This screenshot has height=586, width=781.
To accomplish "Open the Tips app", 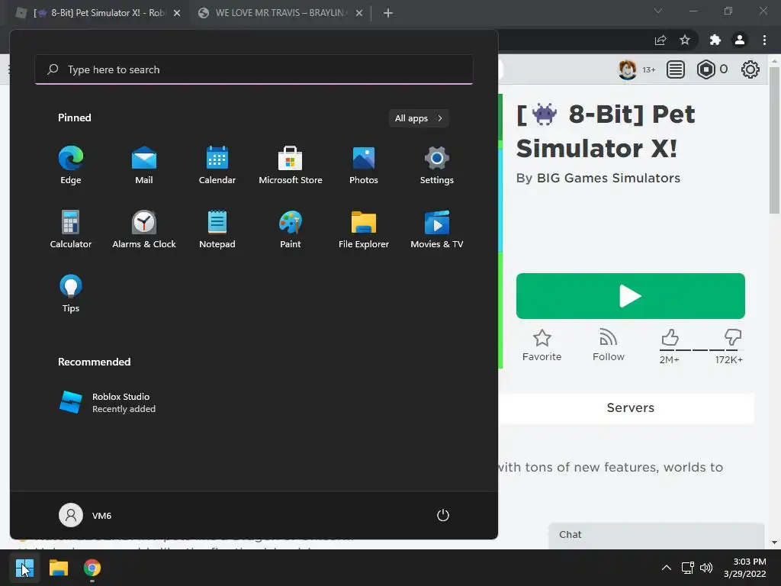I will click(71, 293).
